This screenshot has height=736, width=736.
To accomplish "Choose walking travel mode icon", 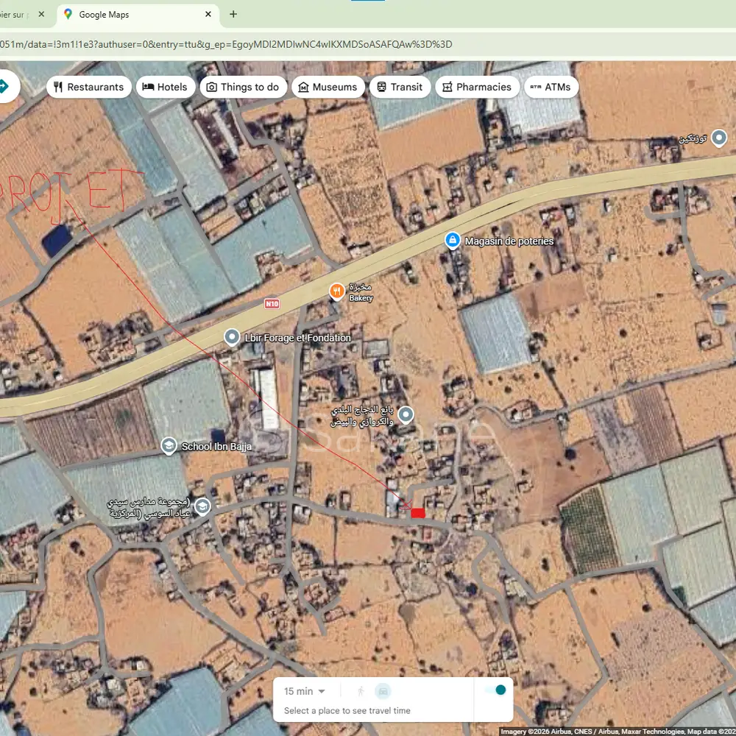I will [x=360, y=691].
